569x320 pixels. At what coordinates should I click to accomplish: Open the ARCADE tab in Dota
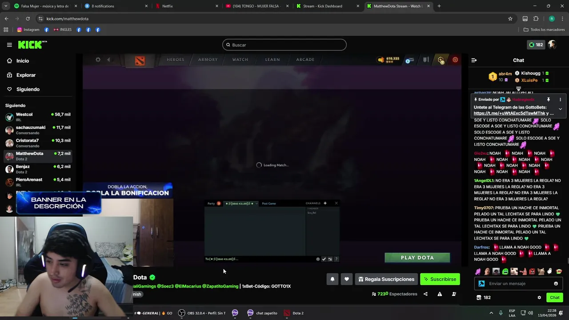click(x=305, y=60)
